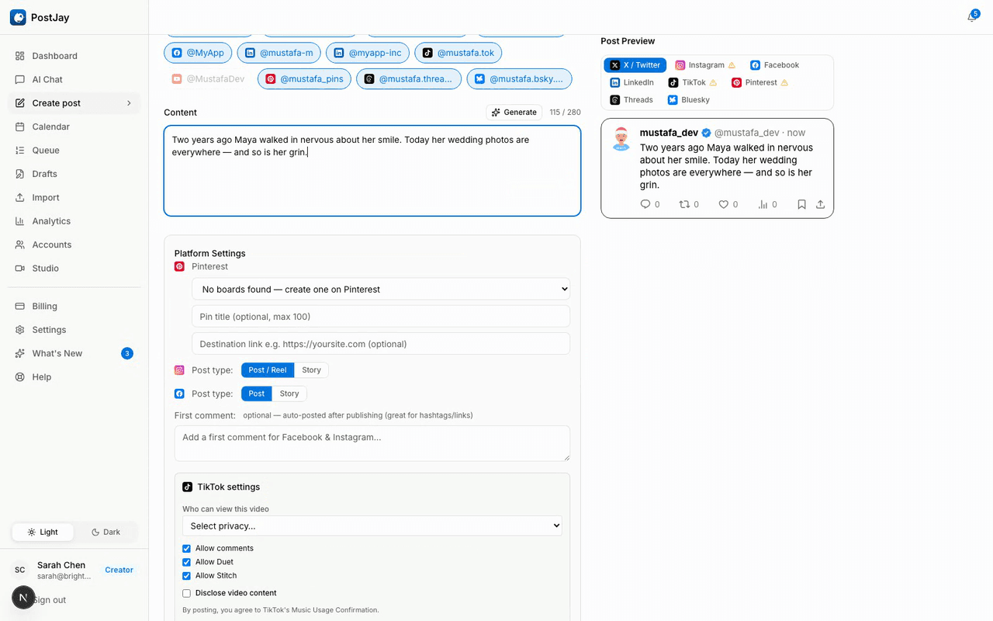Click the TikTok icon beside TikTok settings
The height and width of the screenshot is (621, 993).
click(x=187, y=487)
